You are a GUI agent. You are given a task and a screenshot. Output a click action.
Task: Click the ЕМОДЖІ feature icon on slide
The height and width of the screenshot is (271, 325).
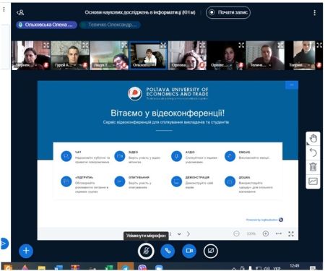(230, 156)
